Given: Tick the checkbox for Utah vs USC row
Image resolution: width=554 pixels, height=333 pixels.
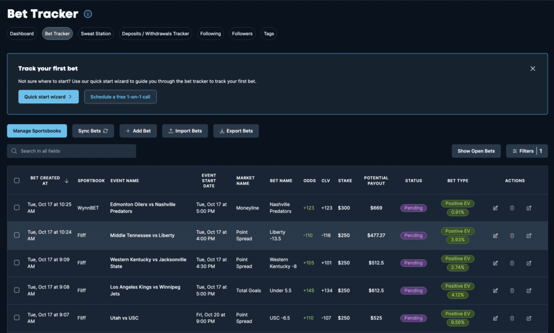Looking at the screenshot, I should click(x=17, y=318).
